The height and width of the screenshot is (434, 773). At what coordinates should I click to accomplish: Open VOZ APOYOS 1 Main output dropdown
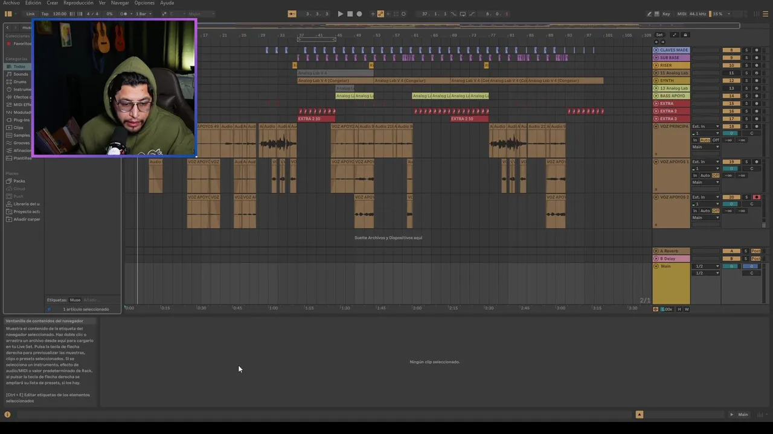pyautogui.click(x=705, y=182)
